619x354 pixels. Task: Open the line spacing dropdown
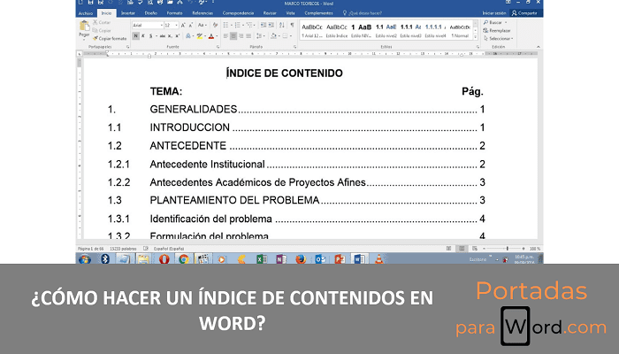pos(260,36)
